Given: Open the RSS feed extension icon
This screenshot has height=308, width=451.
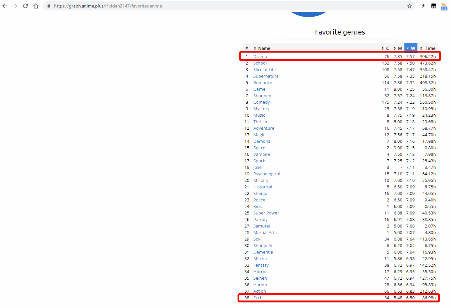Looking at the screenshot, I should coord(444,6).
